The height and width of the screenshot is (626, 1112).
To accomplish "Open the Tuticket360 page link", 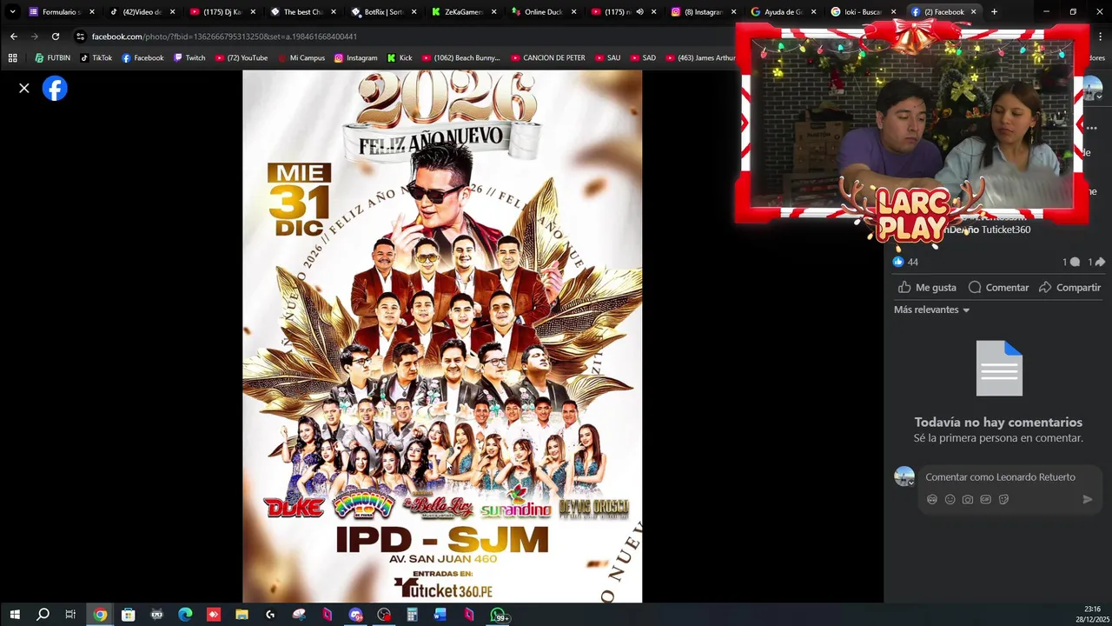I will click(1006, 230).
